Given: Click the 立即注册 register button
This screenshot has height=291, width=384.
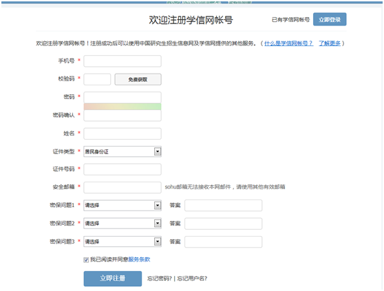Looking at the screenshot, I should pyautogui.click(x=113, y=279).
